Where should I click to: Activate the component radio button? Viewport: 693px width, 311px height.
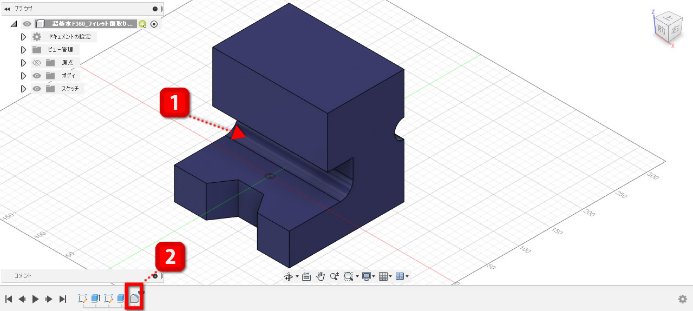pyautogui.click(x=154, y=24)
